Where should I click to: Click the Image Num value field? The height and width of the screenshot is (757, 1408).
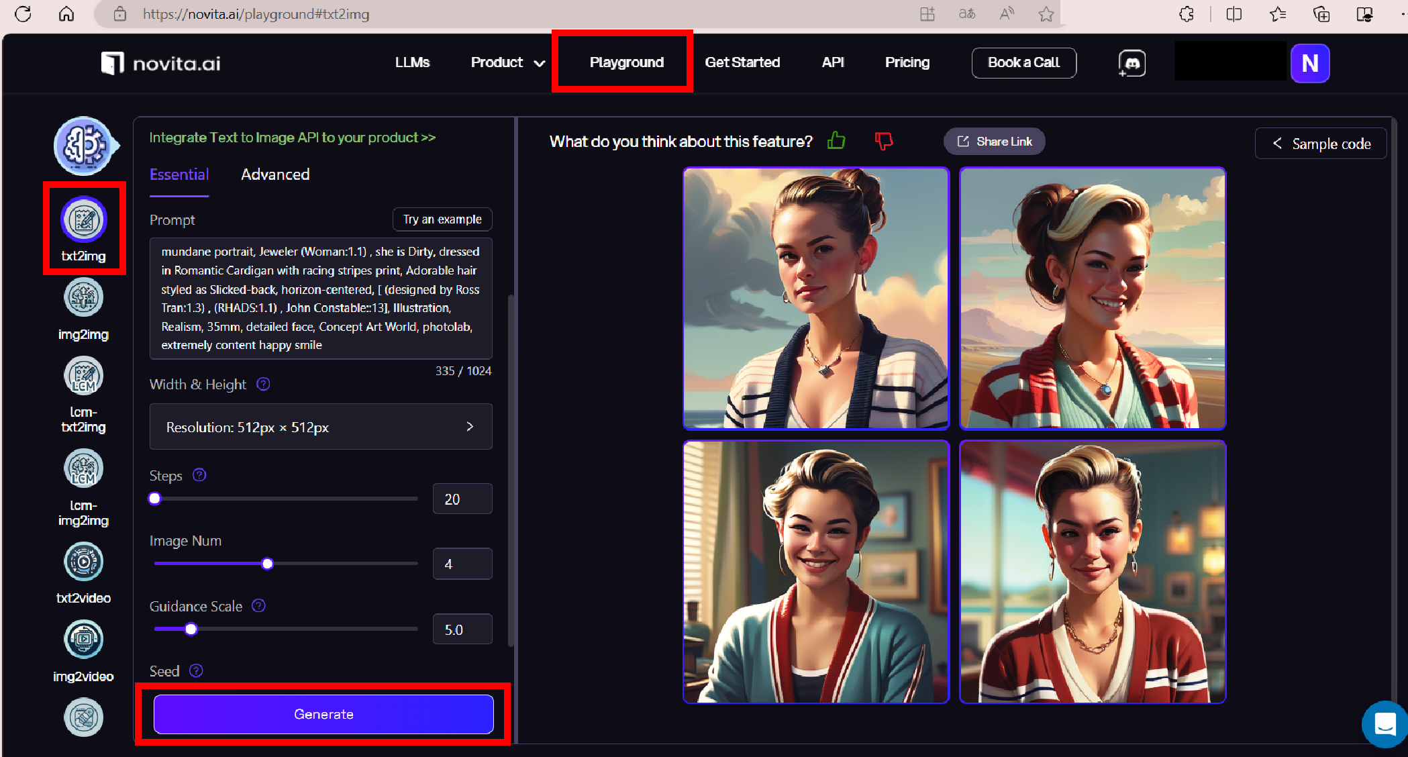click(x=462, y=564)
